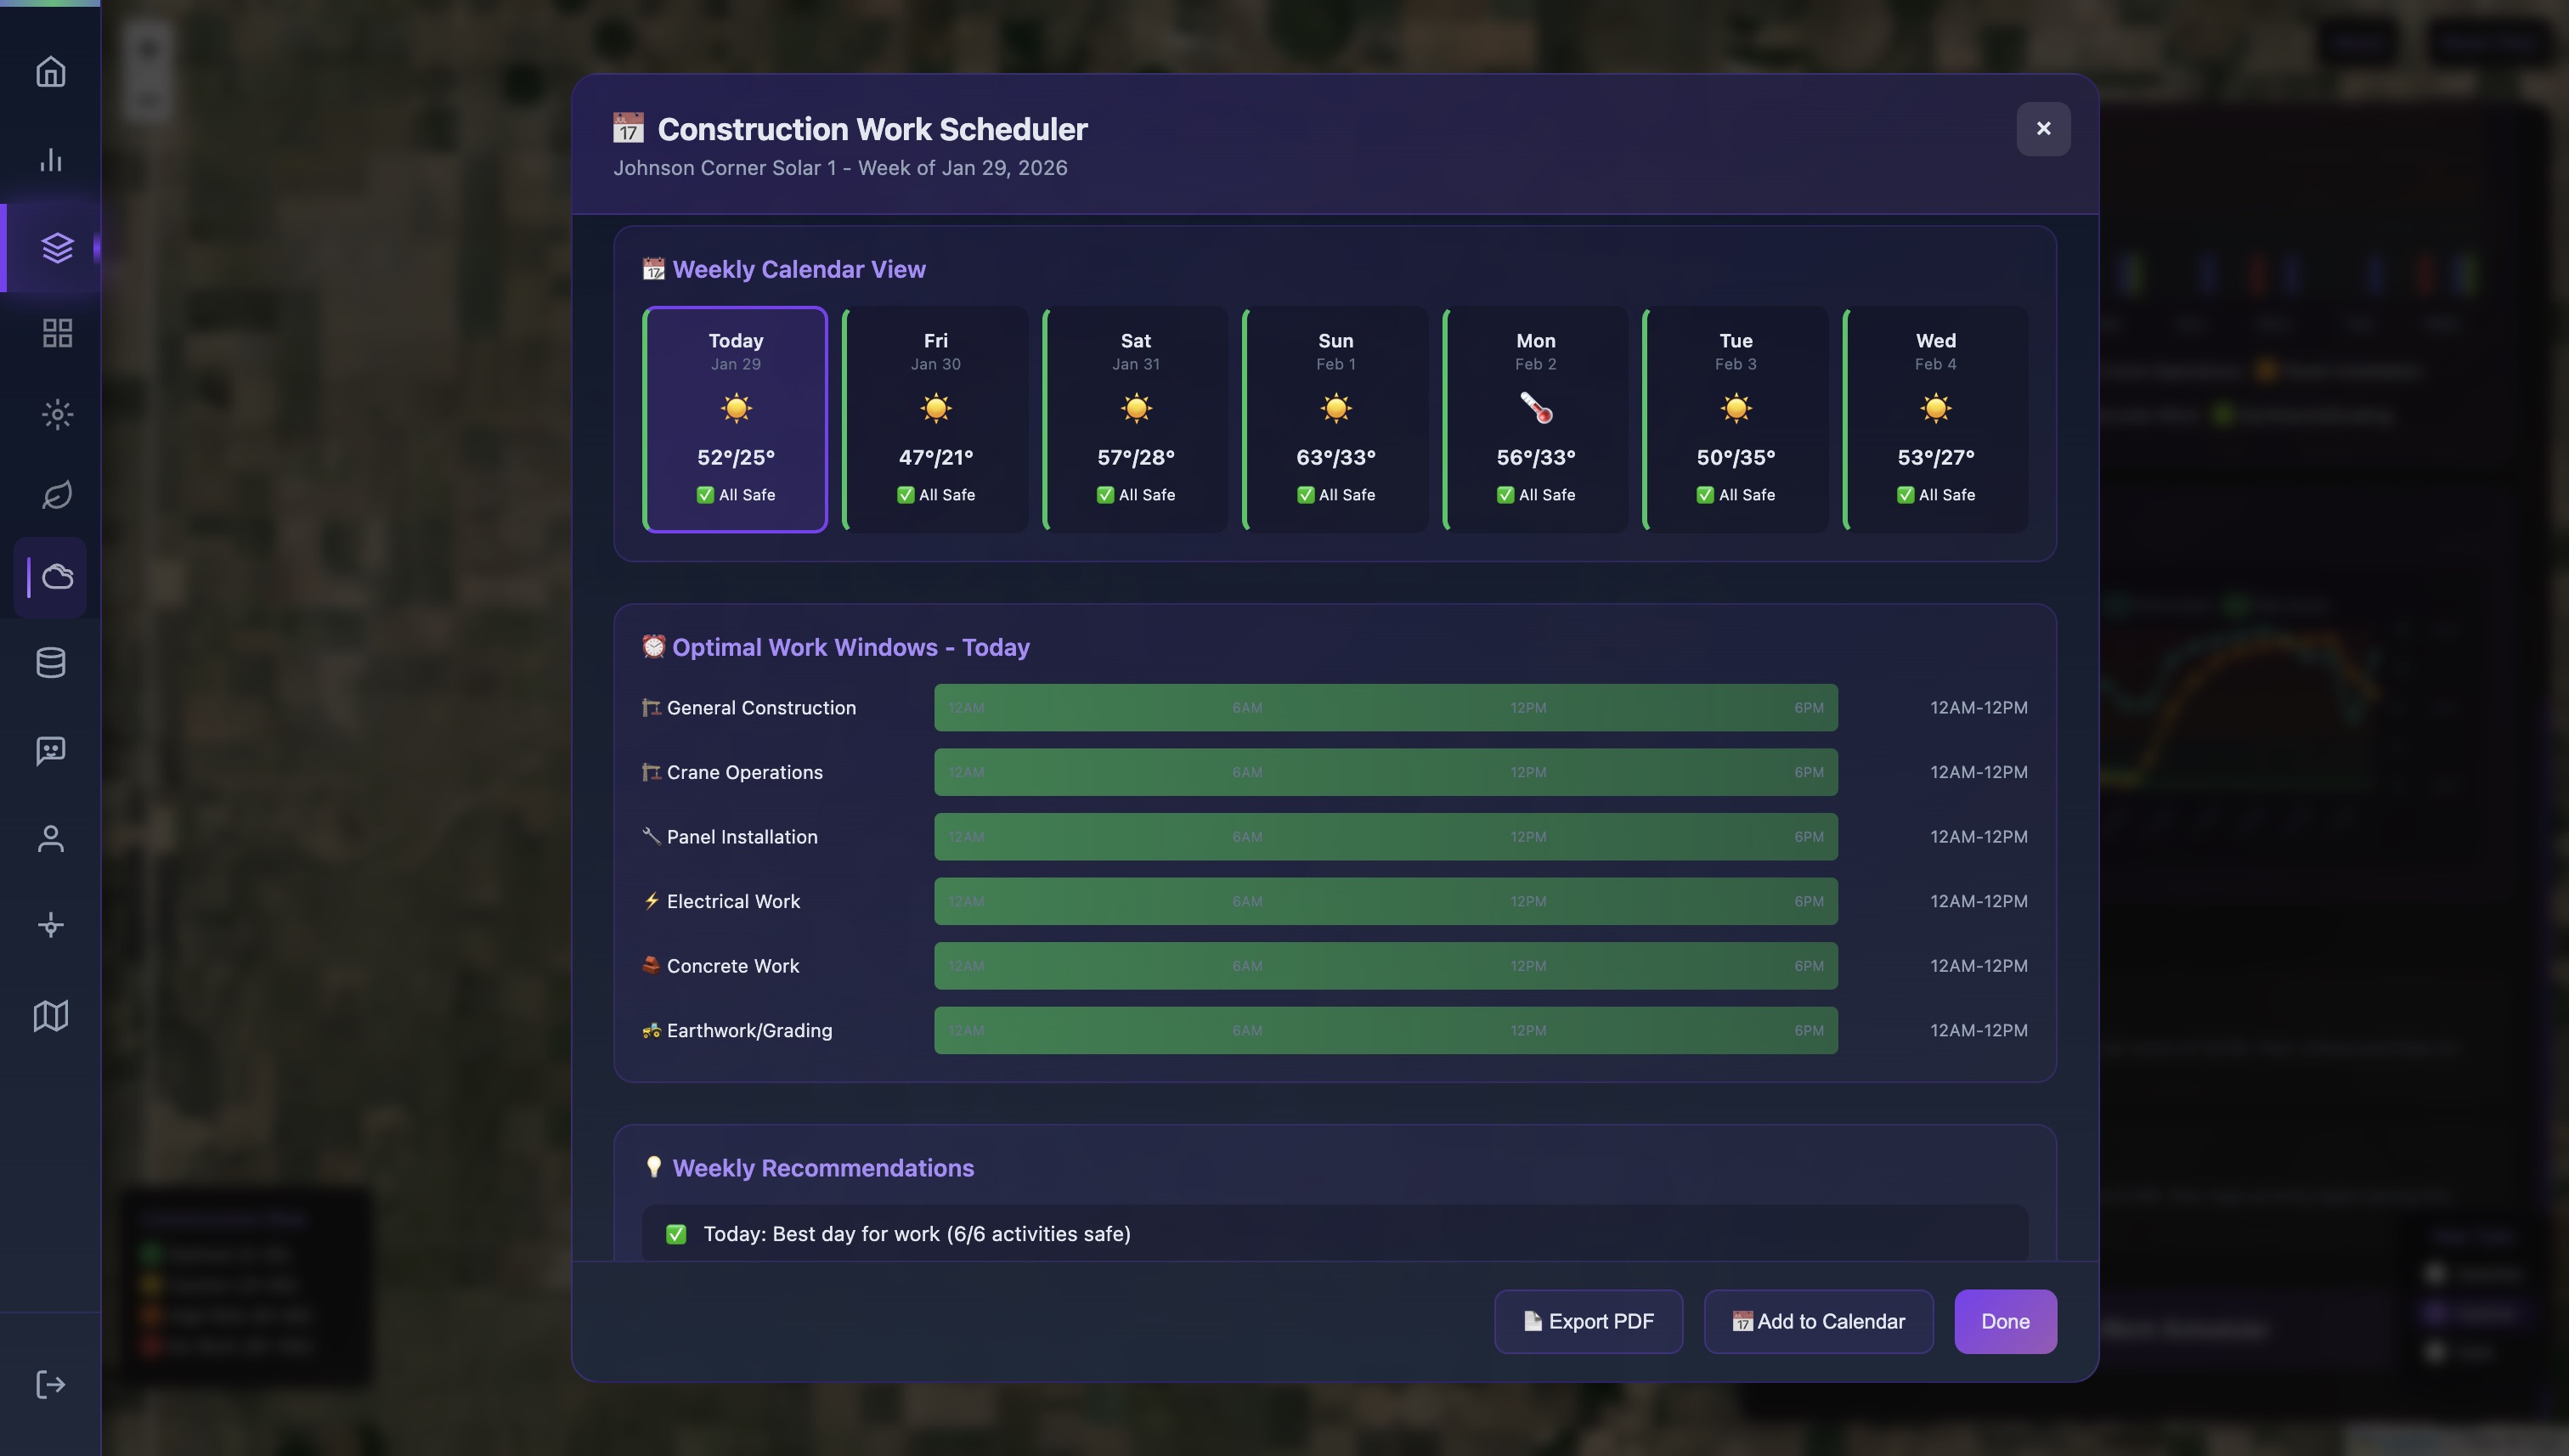This screenshot has width=2569, height=1456.
Task: Click the logout icon at sidebar bottom
Action: (51, 1384)
